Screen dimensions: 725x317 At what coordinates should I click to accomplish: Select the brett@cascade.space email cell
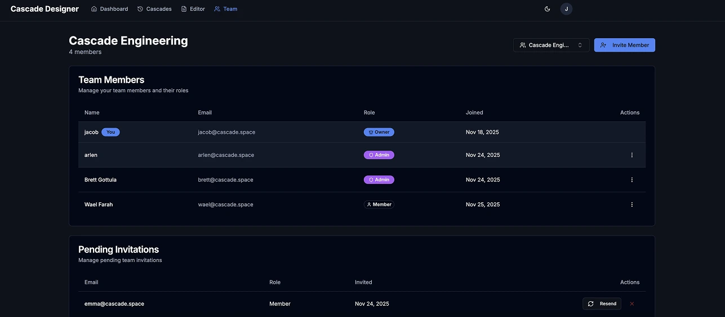[225, 180]
